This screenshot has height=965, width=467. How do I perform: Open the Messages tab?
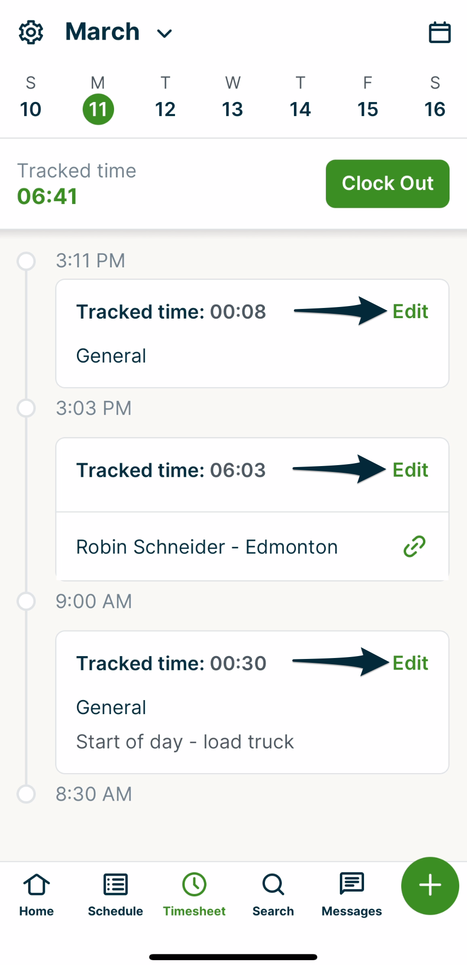351,894
